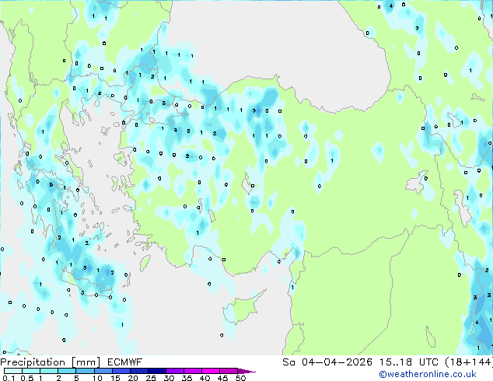
Task: Click the "(18+144)" forecast step label
Action: pos(469,362)
